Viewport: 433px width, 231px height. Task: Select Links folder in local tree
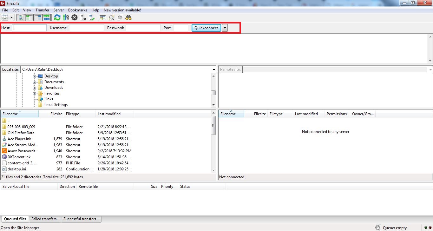click(x=49, y=99)
